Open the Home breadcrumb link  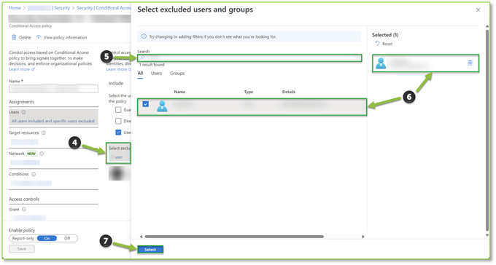(15, 7)
